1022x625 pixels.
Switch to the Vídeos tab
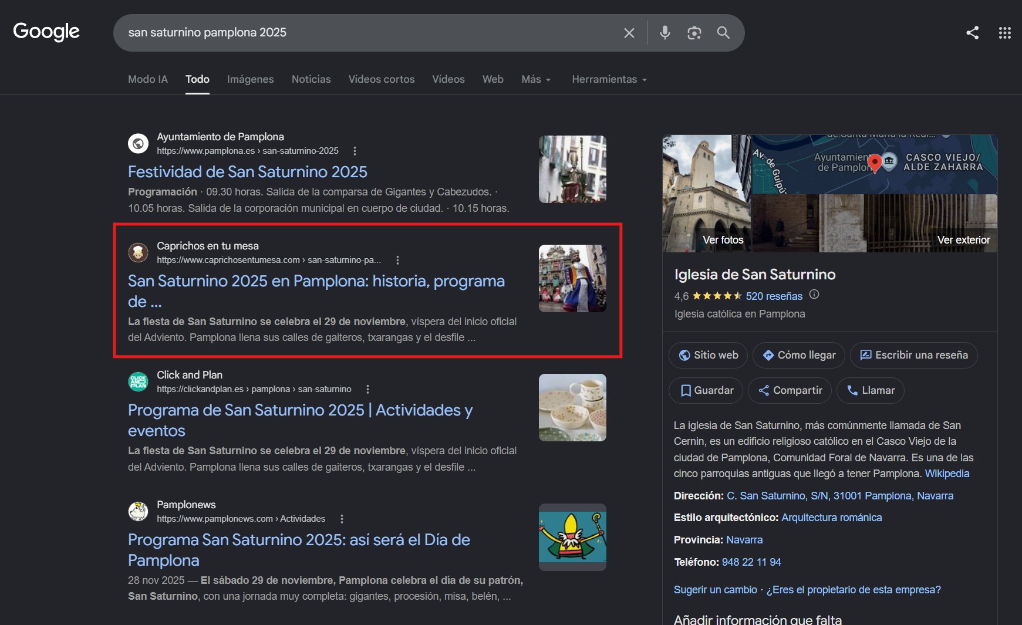point(448,79)
